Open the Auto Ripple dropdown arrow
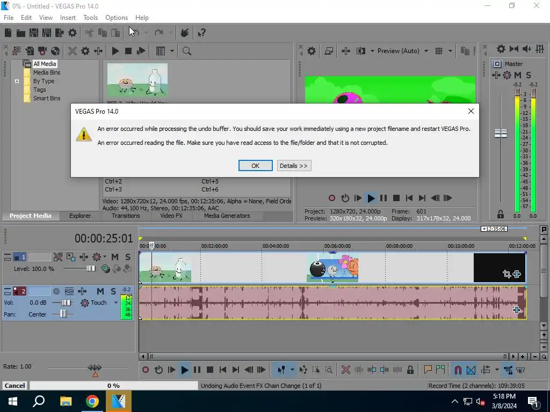 497,370
